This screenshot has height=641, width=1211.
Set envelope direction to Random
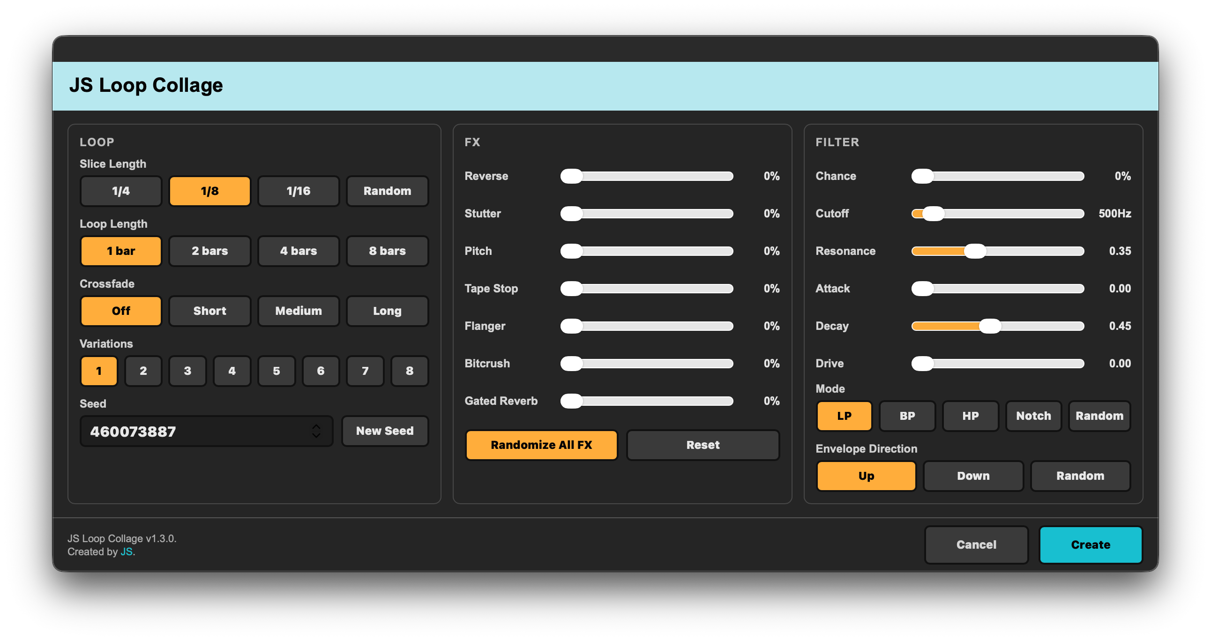pyautogui.click(x=1080, y=476)
